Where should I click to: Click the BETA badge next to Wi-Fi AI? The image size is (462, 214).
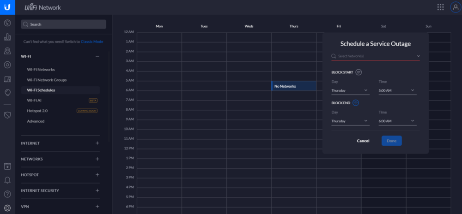(x=93, y=101)
